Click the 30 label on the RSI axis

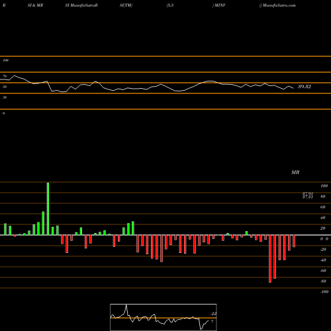tap(5, 97)
